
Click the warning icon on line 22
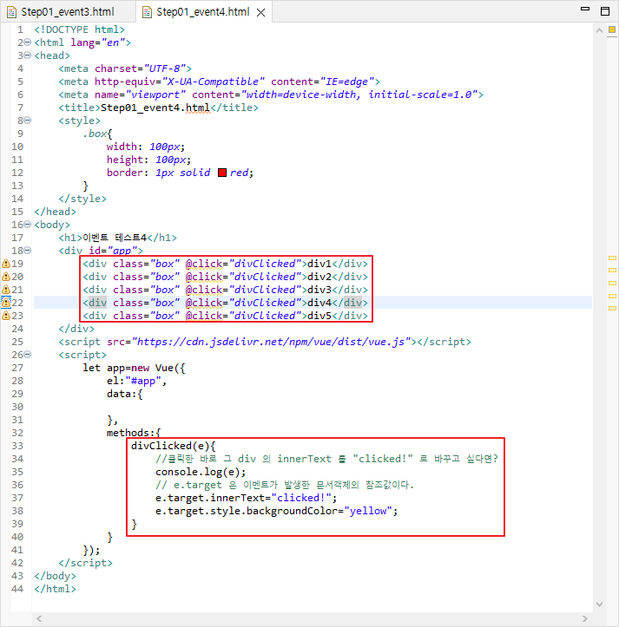pos(6,303)
